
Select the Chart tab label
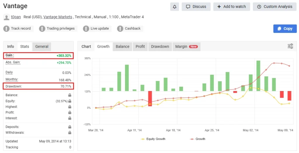(x=86, y=47)
